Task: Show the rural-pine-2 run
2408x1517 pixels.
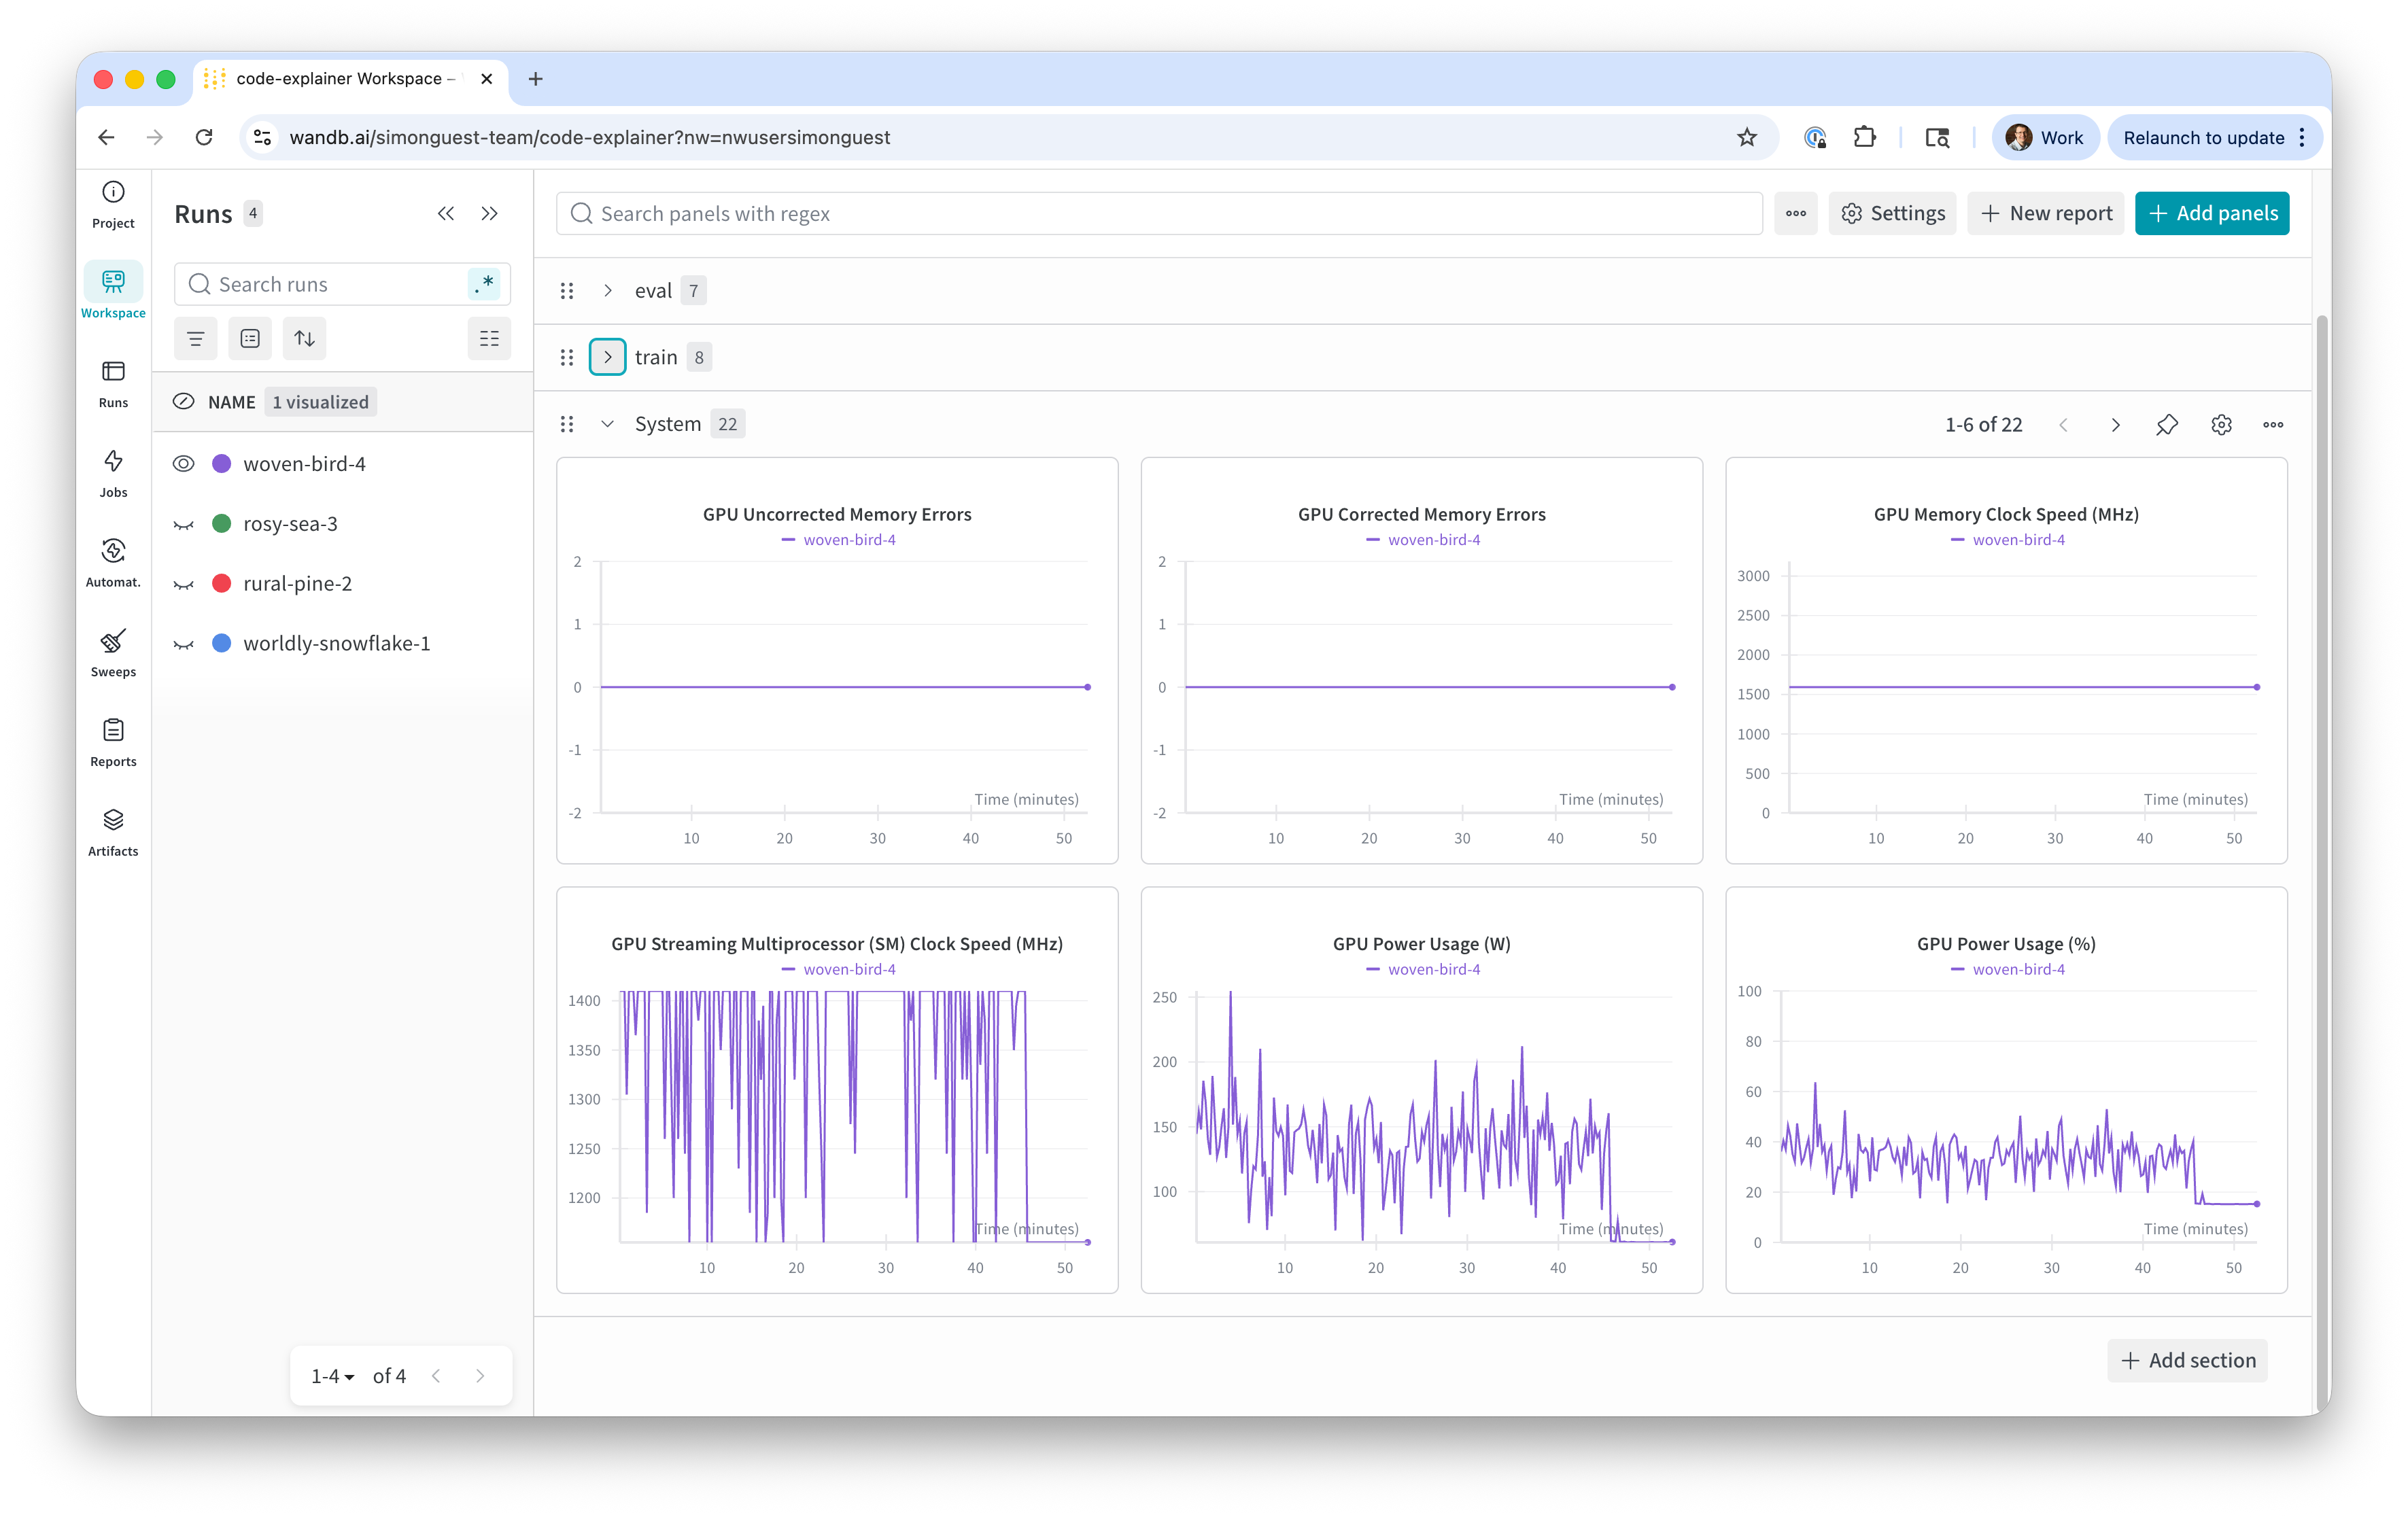Action: [x=184, y=584]
